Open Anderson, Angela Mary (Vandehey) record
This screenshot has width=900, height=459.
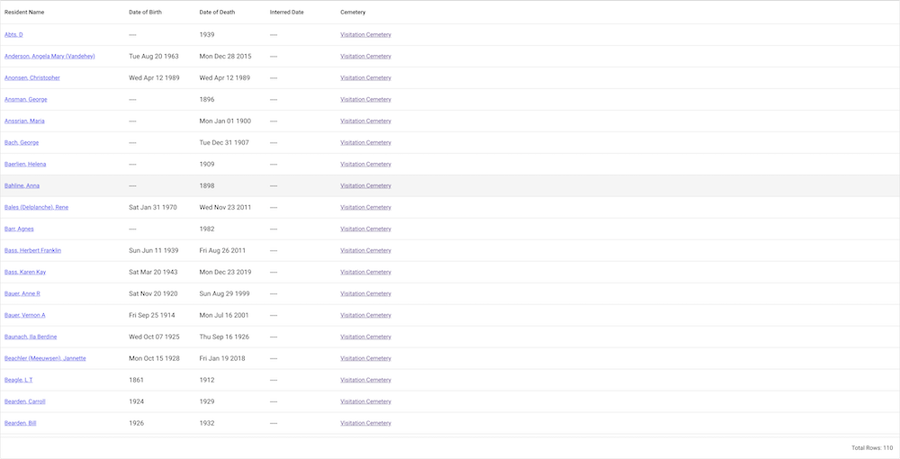pyautogui.click(x=49, y=56)
